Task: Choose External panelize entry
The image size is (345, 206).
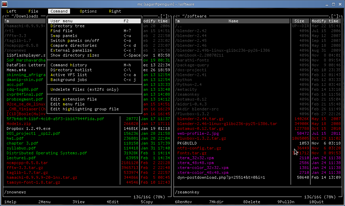Action: 94,50
